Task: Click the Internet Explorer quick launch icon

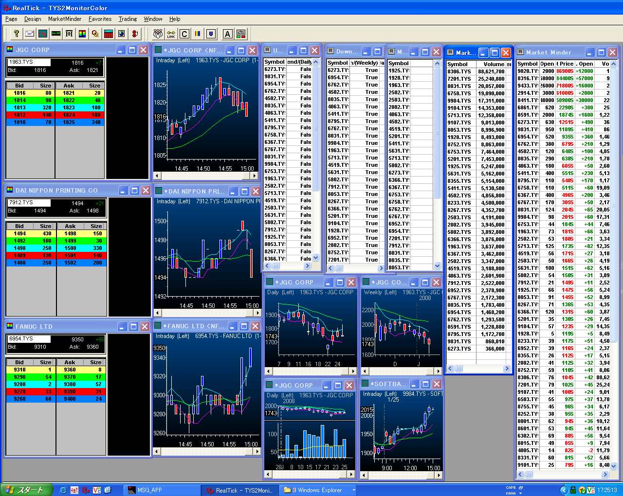Action: pyautogui.click(x=63, y=490)
